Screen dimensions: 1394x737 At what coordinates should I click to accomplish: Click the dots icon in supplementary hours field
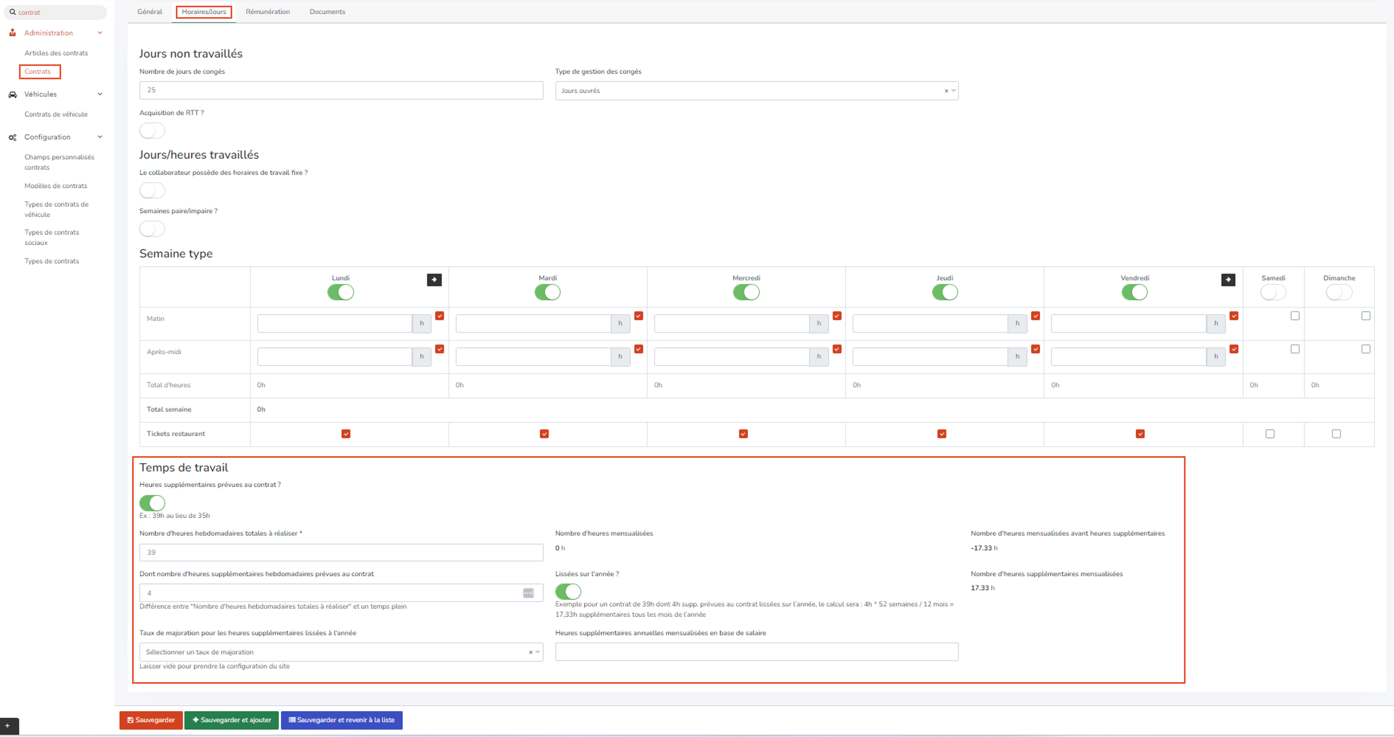[528, 593]
